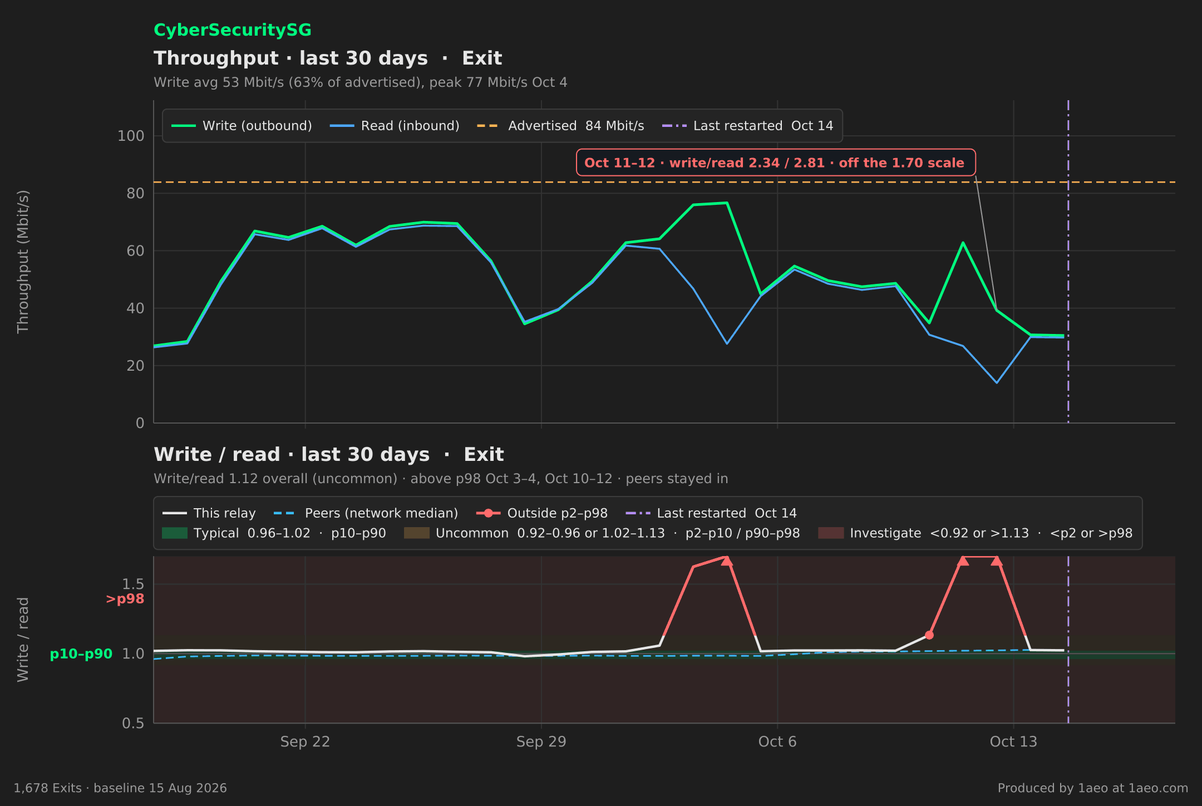The width and height of the screenshot is (1202, 806).
Task: Click the 'Sep 29' date label
Action: coord(541,742)
